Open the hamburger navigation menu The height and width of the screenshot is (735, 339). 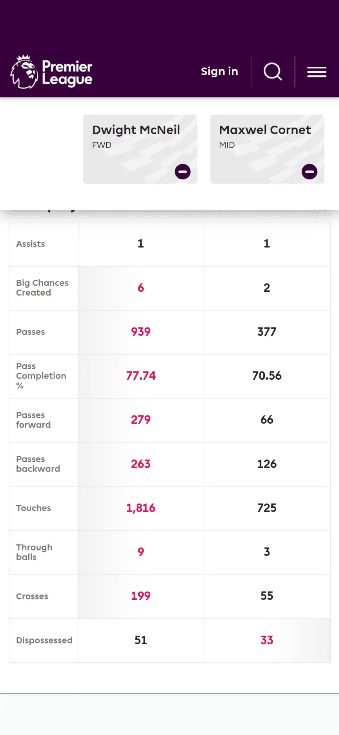click(x=317, y=72)
